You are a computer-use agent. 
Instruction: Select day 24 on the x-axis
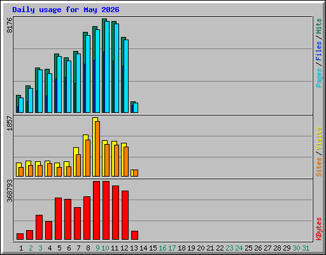(x=239, y=248)
